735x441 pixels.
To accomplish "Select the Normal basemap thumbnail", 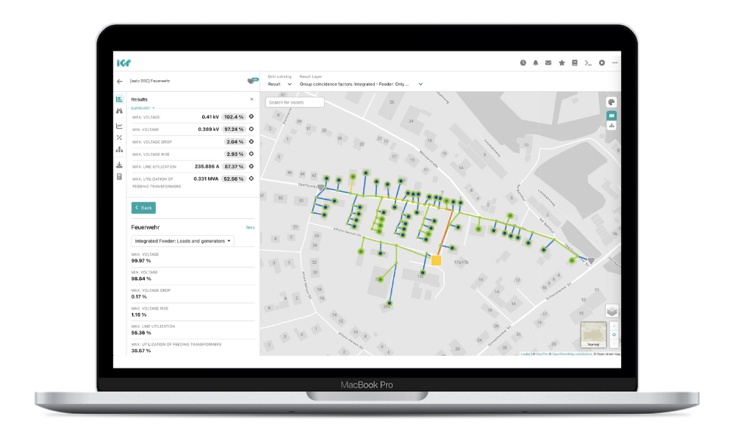I will pyautogui.click(x=593, y=334).
